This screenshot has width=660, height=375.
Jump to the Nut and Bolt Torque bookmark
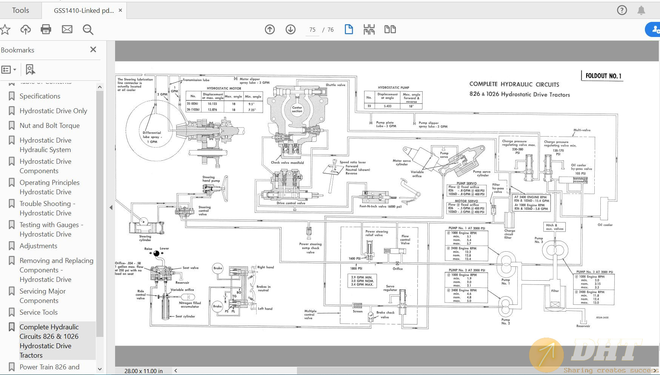(x=49, y=126)
